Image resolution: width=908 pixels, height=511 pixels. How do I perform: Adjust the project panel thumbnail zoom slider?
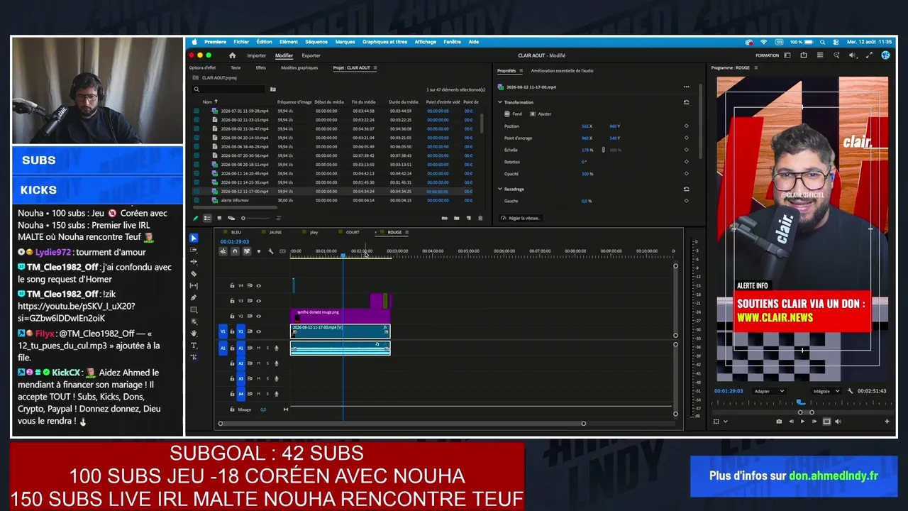[243, 218]
